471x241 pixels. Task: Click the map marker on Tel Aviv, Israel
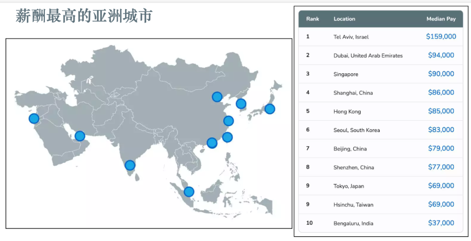pos(34,119)
